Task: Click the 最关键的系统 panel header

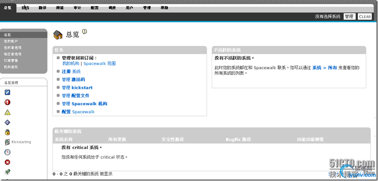Action: click(211, 131)
